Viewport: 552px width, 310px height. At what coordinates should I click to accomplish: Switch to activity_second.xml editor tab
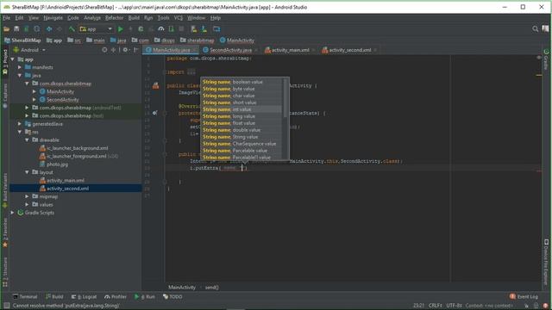[349, 50]
